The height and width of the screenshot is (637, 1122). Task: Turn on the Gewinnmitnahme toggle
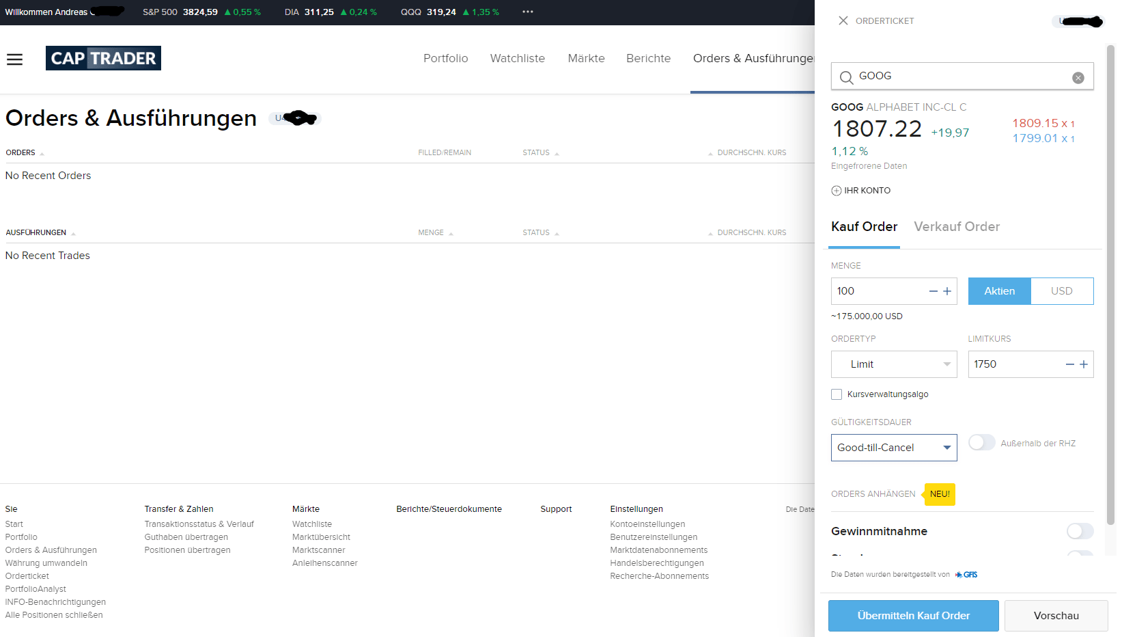1080,531
